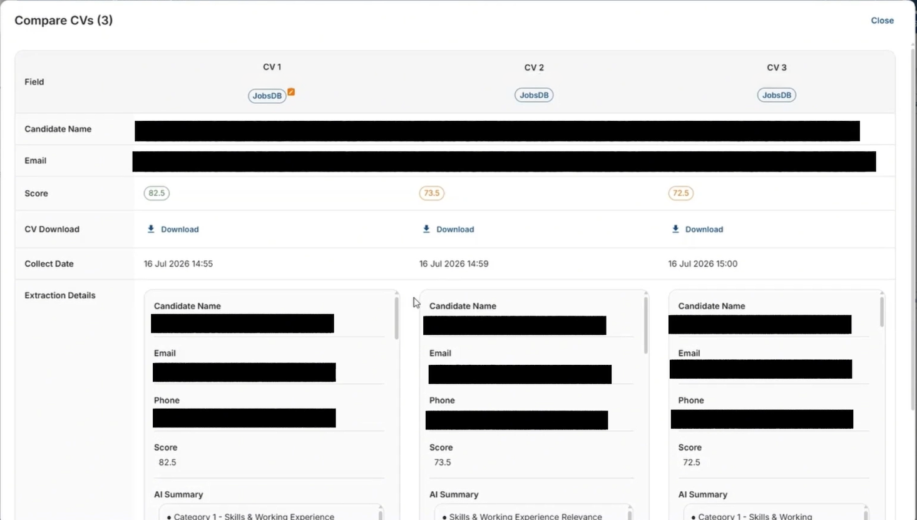Click collect date 16 Jul 2026 14:55
The image size is (917, 520).
point(178,264)
